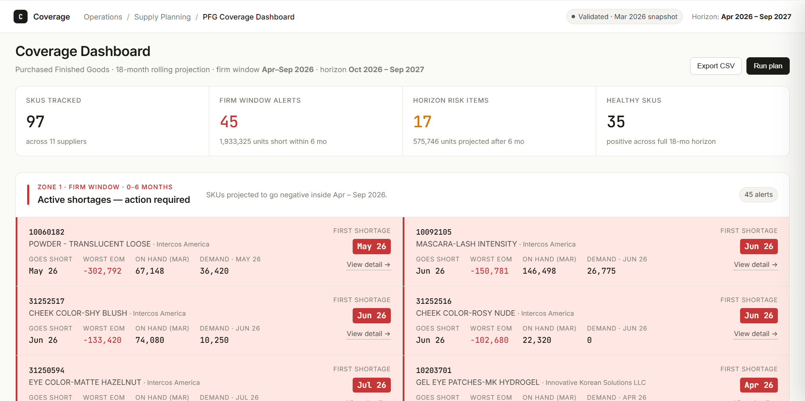The image size is (805, 401).
Task: Click the Validated Mar 2026 snapshot badge
Action: point(624,17)
